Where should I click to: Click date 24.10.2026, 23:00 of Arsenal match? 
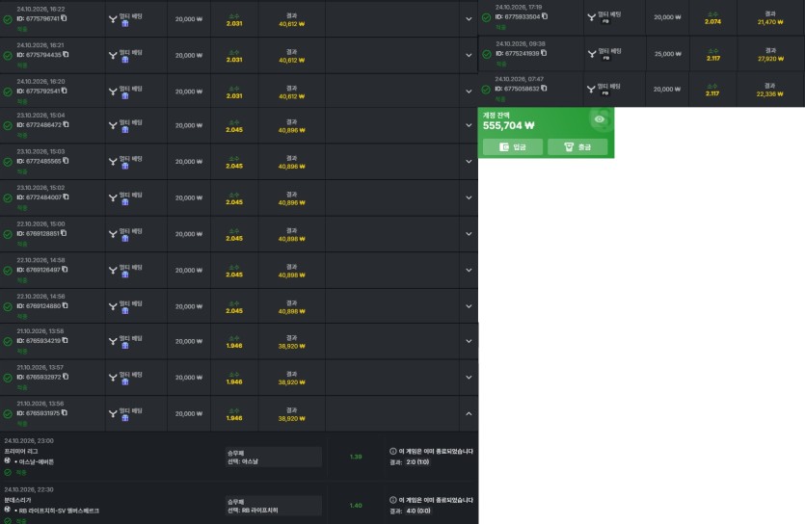coord(29,440)
